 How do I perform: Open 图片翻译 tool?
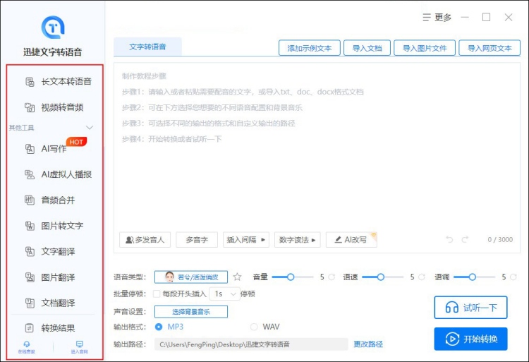click(x=50, y=277)
